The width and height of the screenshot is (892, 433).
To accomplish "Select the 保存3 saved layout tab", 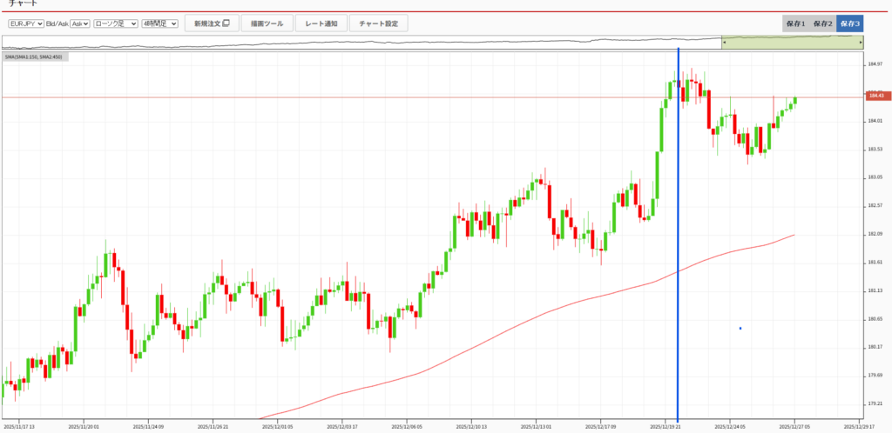I will tap(849, 23).
